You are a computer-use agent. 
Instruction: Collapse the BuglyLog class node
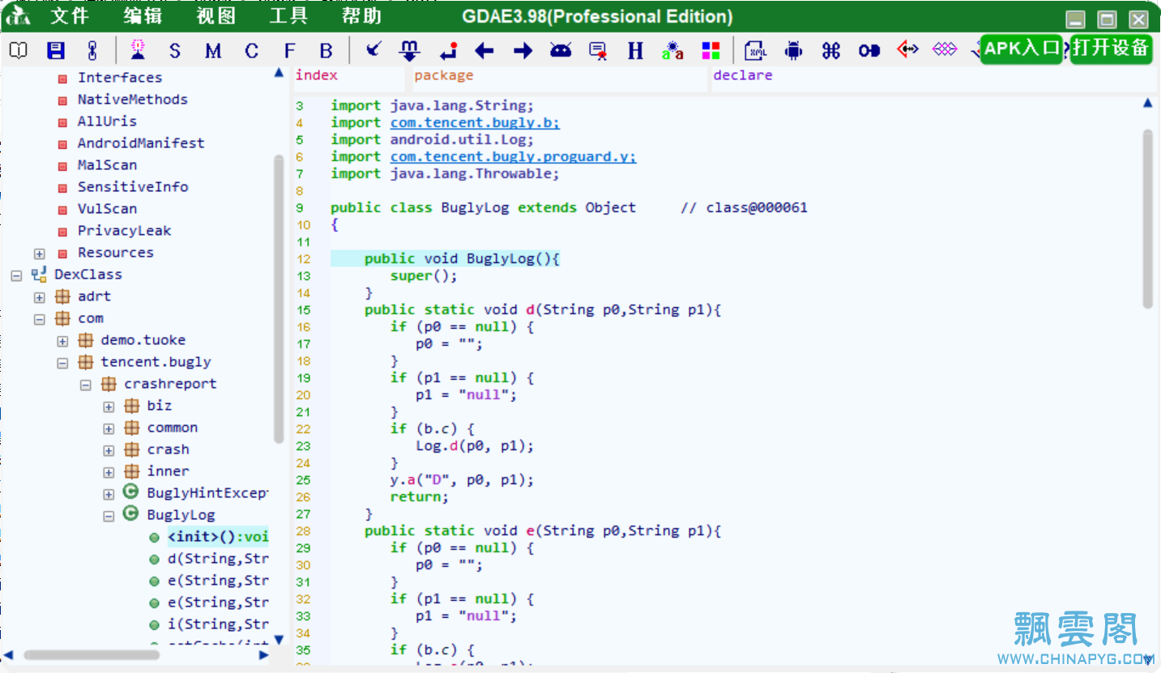coord(109,516)
